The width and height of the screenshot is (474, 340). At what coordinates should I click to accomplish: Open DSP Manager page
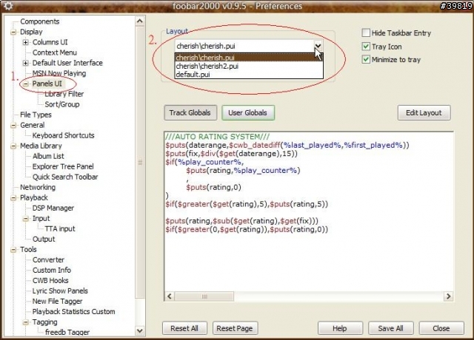[x=53, y=208]
